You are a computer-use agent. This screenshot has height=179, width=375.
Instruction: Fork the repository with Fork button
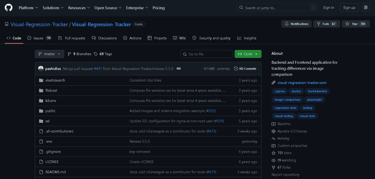(x=327, y=24)
